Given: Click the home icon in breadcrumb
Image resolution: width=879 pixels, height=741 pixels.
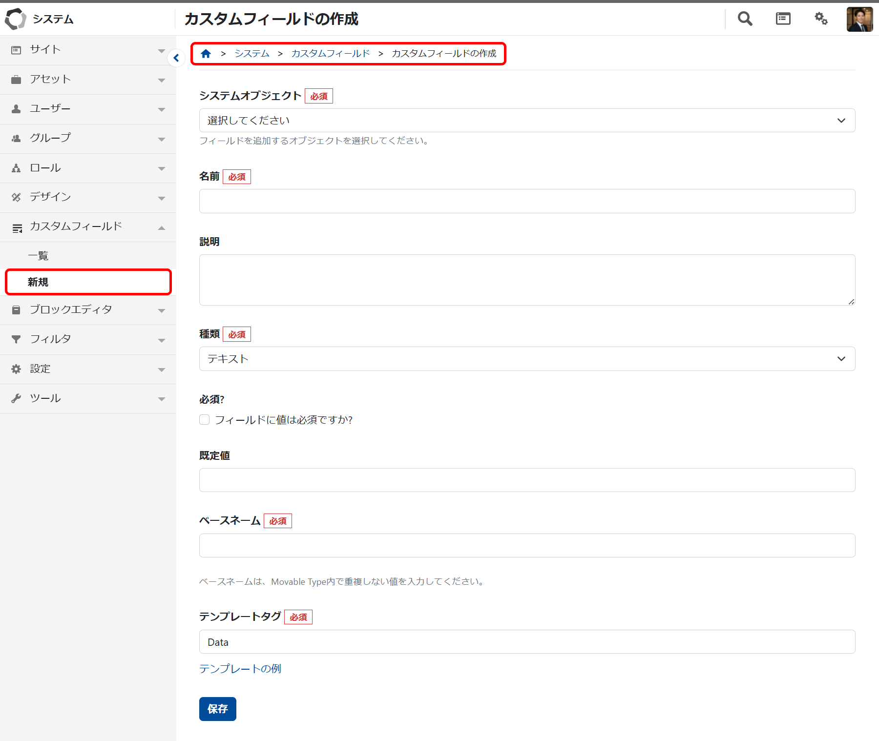Looking at the screenshot, I should 206,54.
